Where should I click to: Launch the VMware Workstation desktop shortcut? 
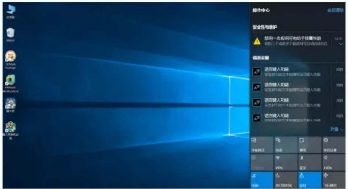click(10, 84)
